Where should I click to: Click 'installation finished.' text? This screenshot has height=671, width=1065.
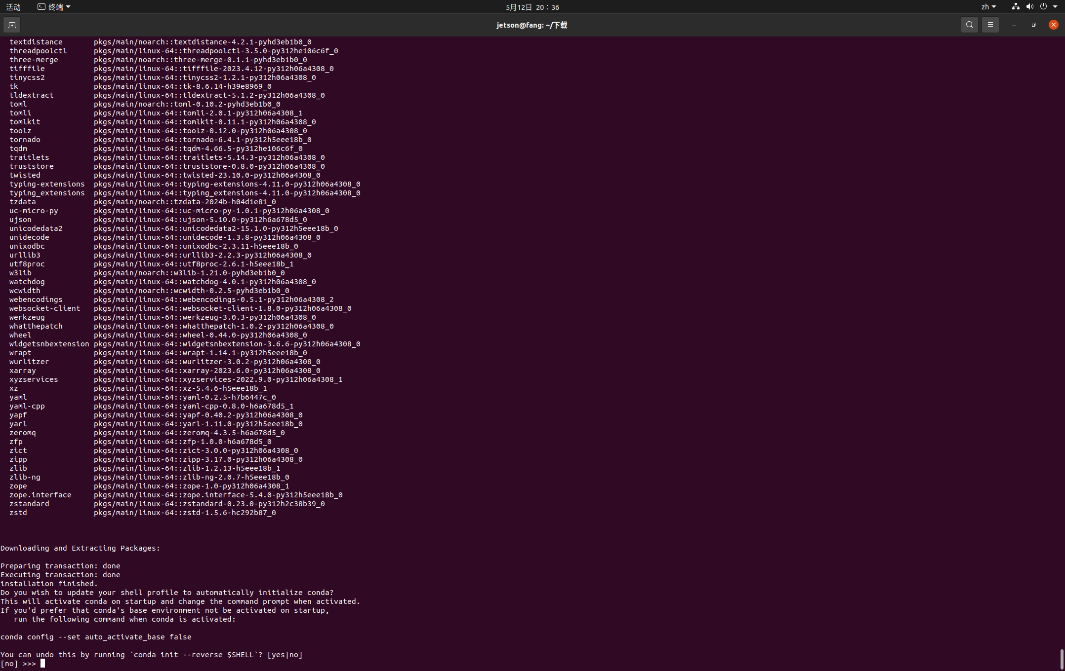coord(49,584)
